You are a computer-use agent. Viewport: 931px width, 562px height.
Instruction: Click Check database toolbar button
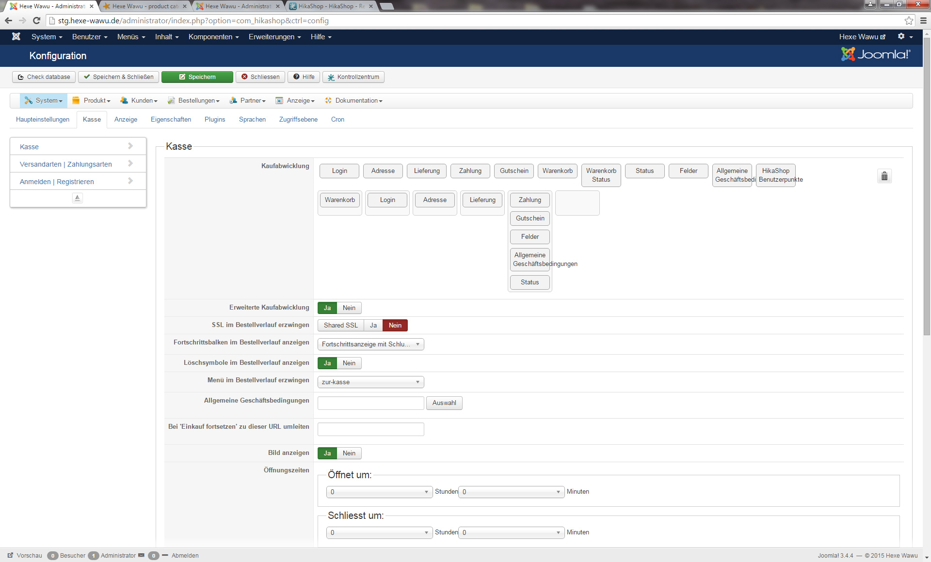point(44,77)
